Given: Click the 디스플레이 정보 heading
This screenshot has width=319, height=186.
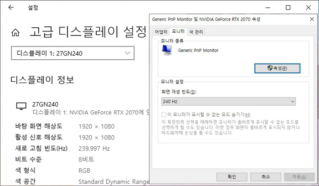Looking at the screenshot, I should pos(42,80).
